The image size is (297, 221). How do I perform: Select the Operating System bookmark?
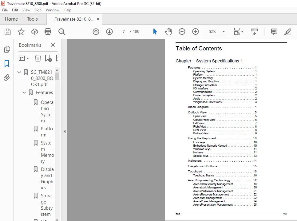tap(47, 112)
